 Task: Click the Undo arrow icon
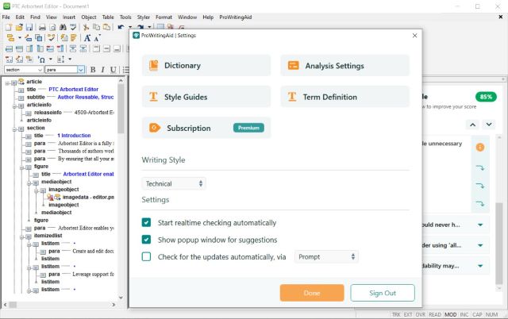click(121, 28)
